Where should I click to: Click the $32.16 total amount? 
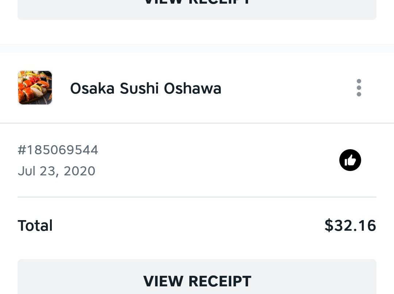coord(350,225)
